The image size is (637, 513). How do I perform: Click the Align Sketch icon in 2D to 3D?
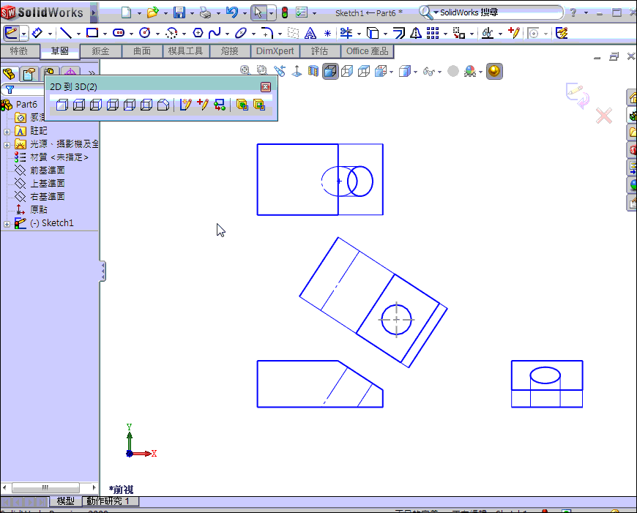(x=220, y=105)
